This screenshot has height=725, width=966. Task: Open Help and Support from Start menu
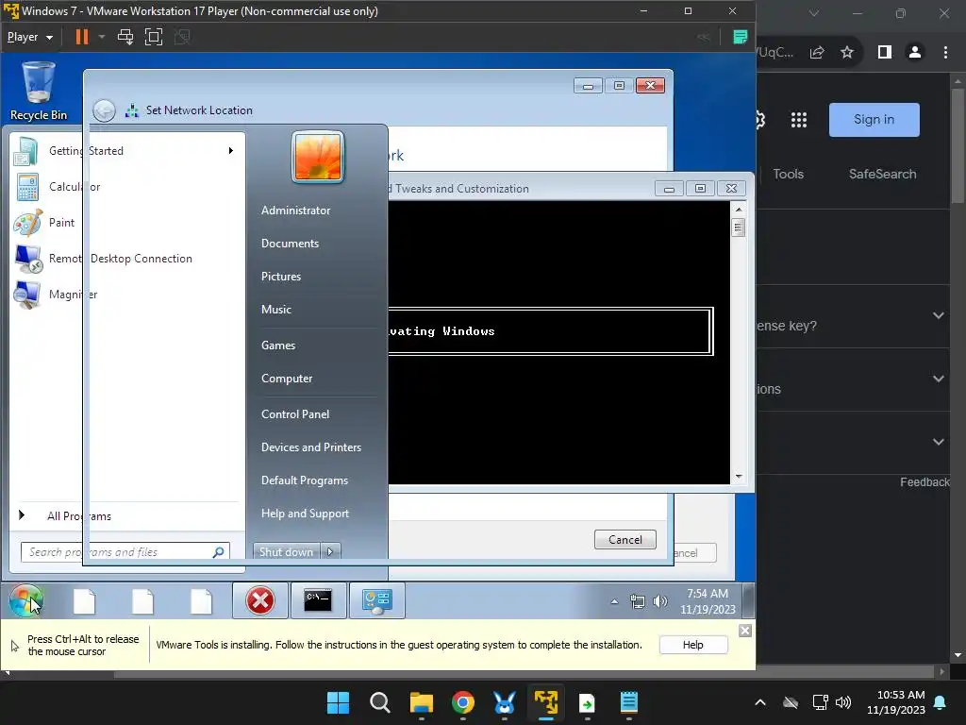pyautogui.click(x=305, y=514)
